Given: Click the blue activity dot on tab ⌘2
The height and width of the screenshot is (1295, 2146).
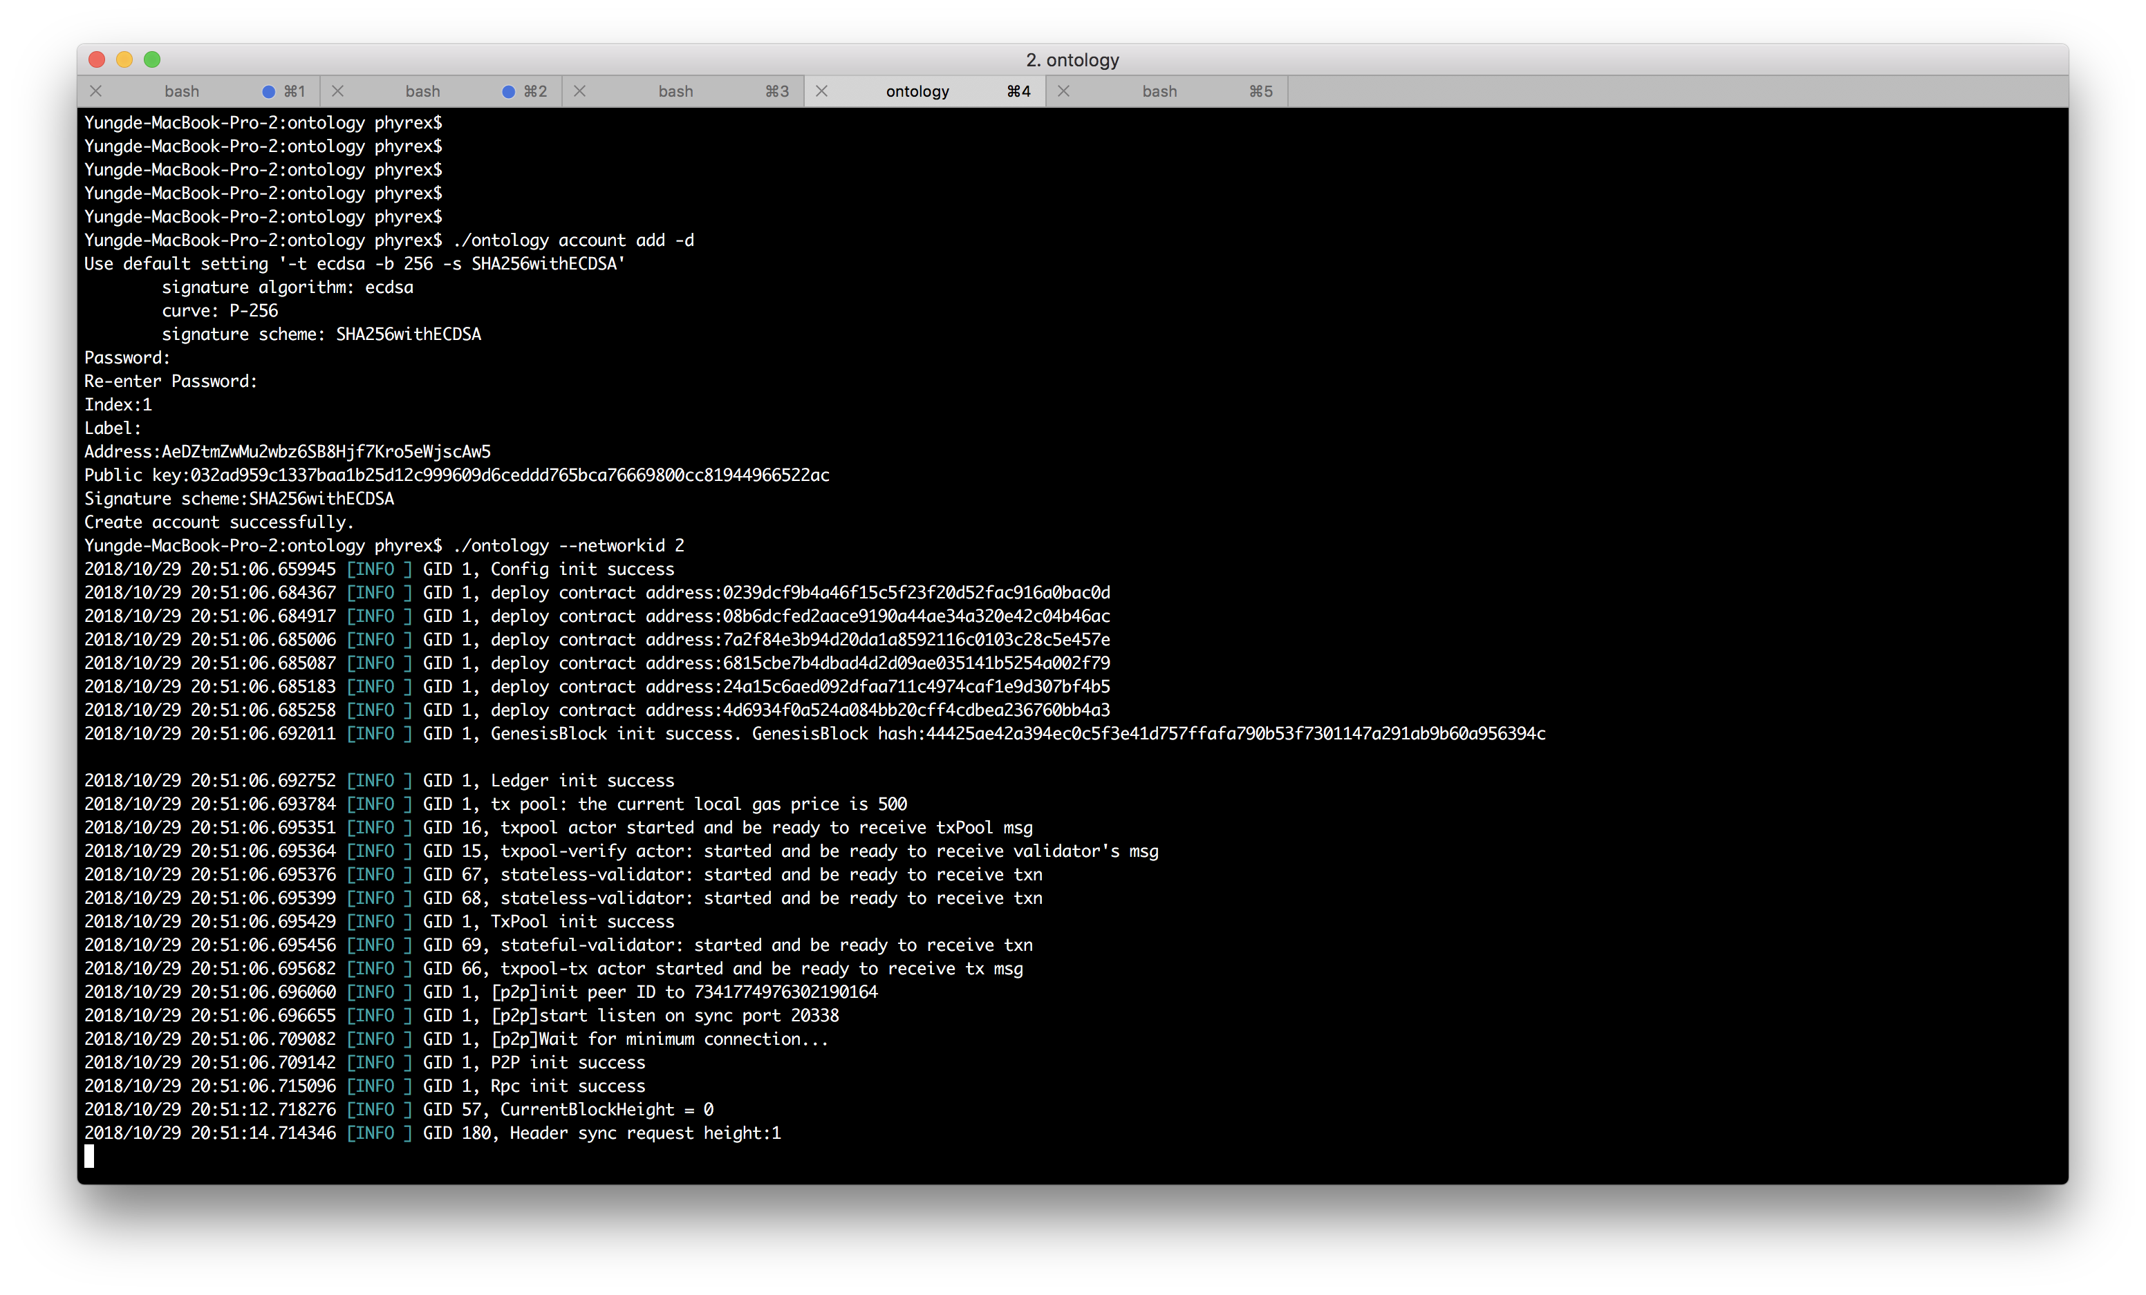Looking at the screenshot, I should point(510,91).
